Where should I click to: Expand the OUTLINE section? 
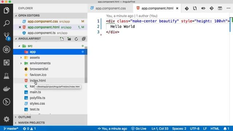tap(50, 117)
